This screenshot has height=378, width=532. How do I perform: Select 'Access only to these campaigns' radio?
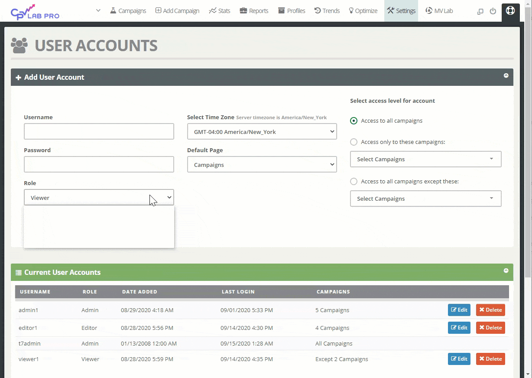point(354,142)
